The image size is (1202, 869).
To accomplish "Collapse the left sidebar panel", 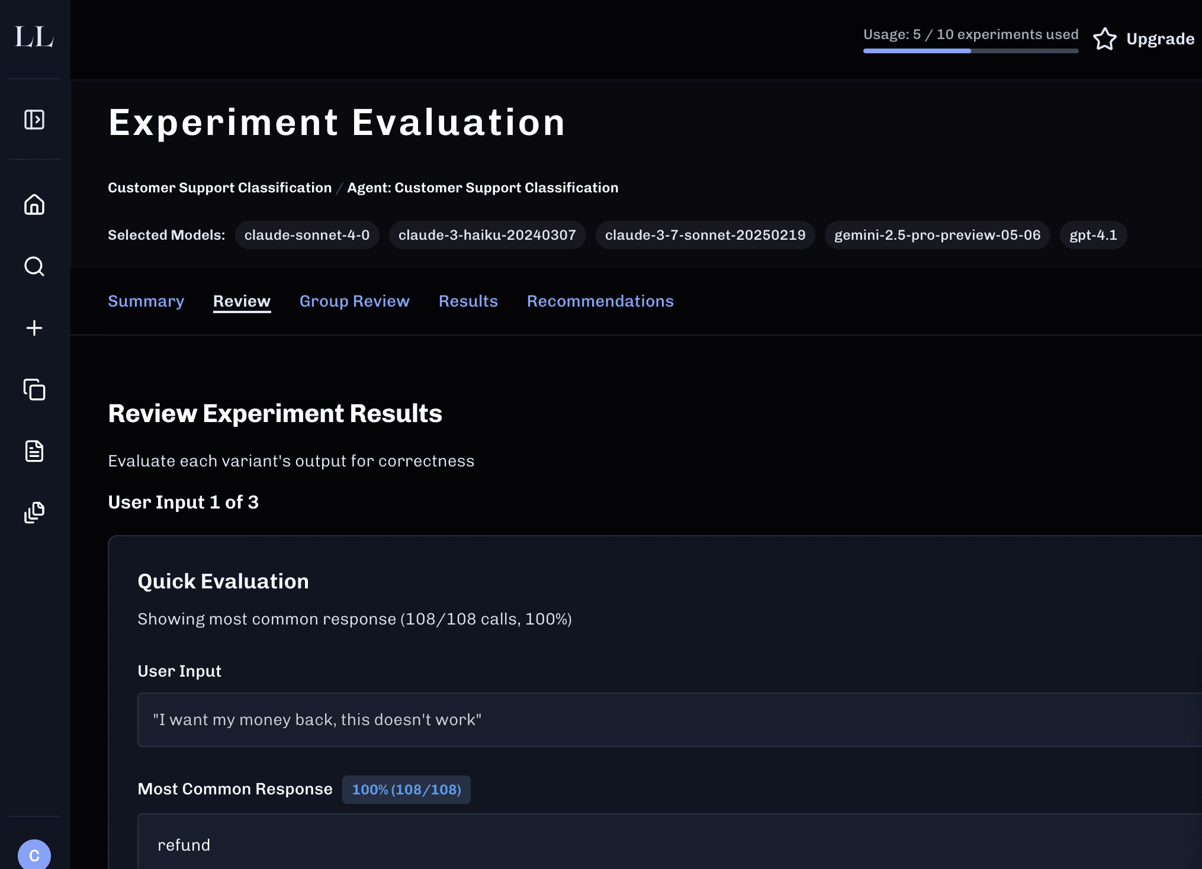I will pos(34,119).
